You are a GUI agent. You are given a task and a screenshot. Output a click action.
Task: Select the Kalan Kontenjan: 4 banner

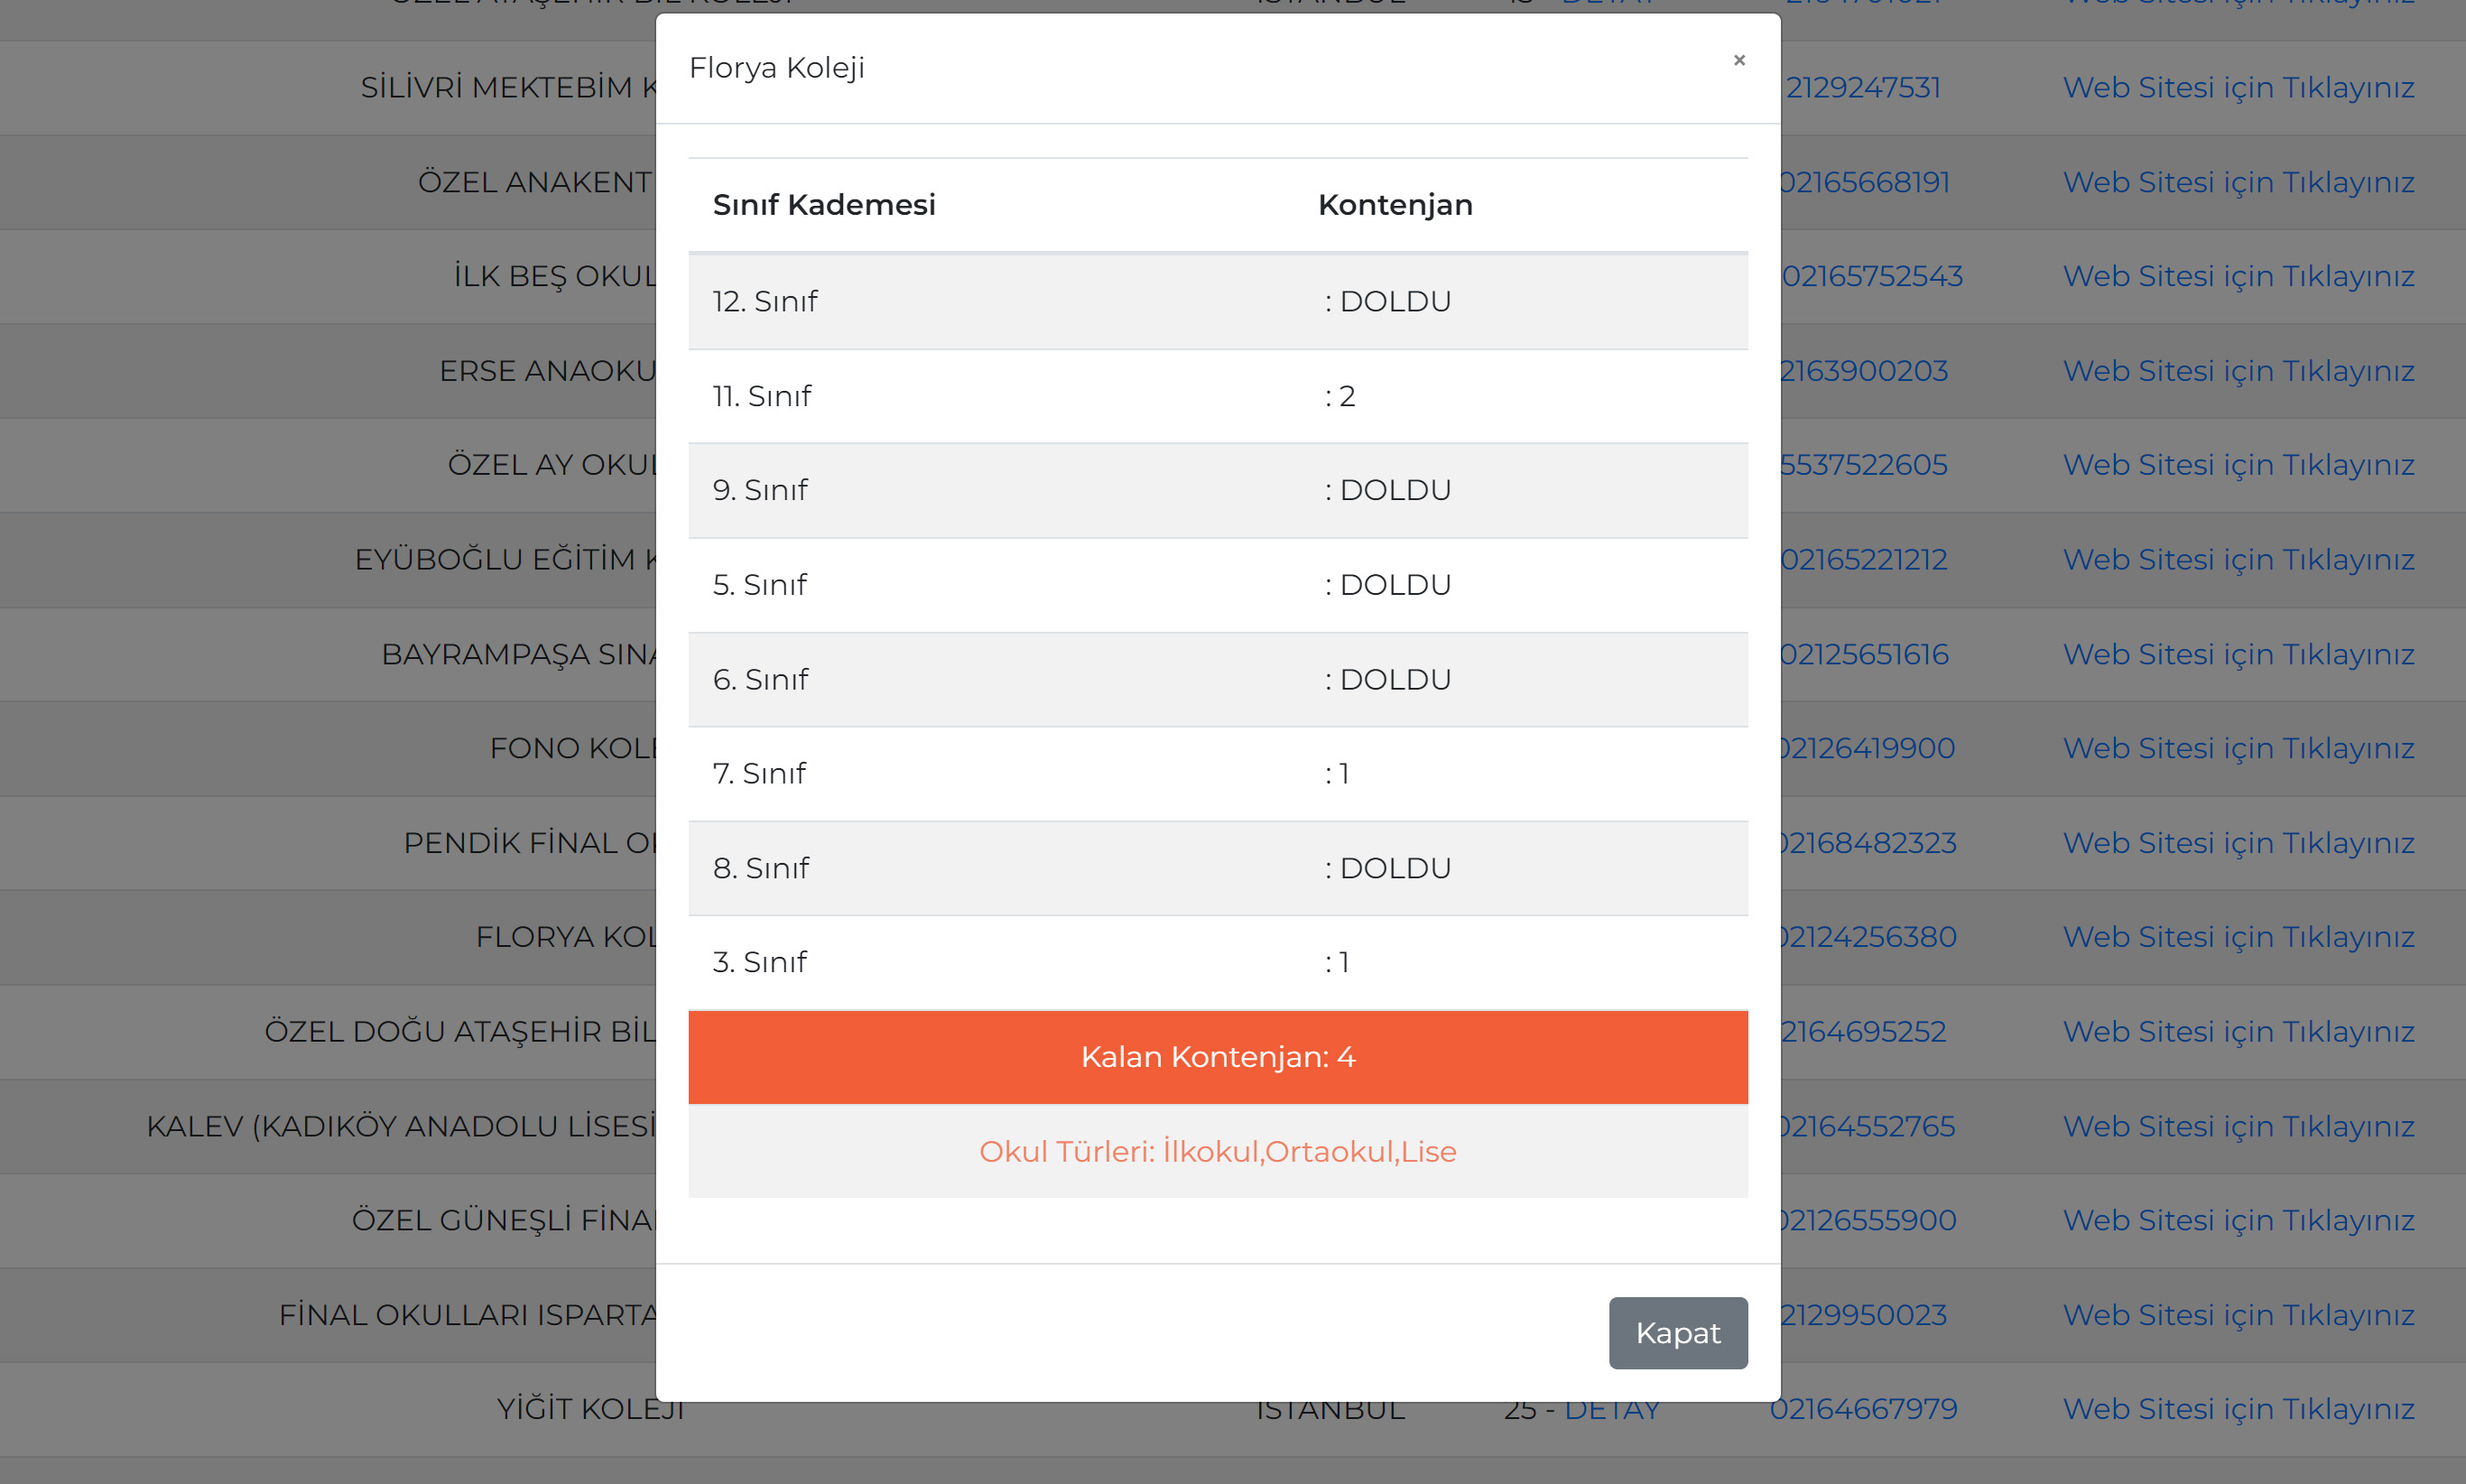coord(1218,1057)
